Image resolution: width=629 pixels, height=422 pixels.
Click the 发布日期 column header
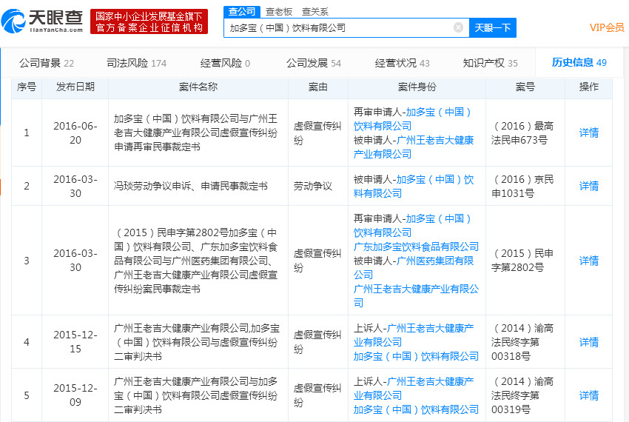tap(75, 87)
